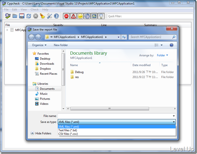
Task: Choose Text files (*.txt) option
Action: (117, 130)
